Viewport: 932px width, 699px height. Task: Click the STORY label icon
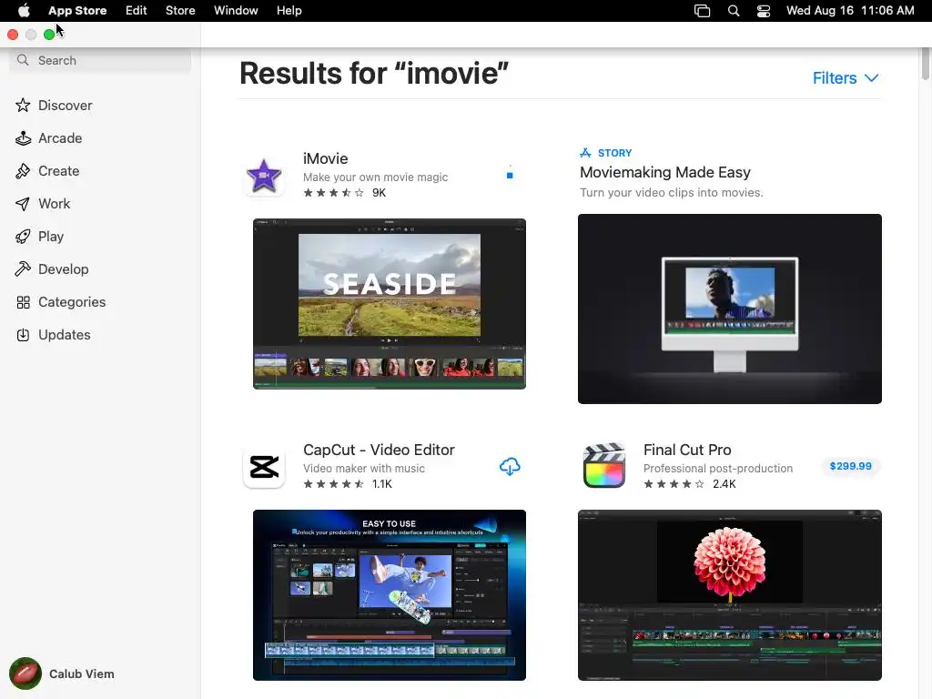point(585,153)
